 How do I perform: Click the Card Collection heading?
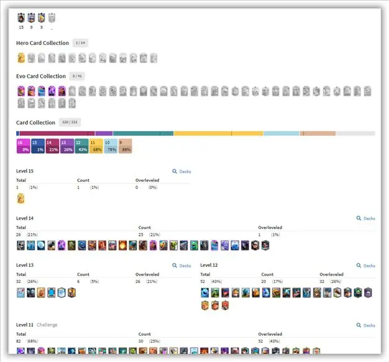pos(35,123)
